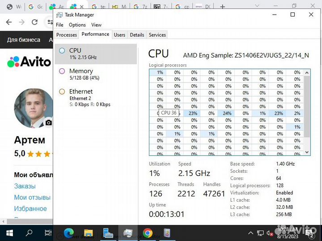Click the Processes count 126

tap(156, 194)
